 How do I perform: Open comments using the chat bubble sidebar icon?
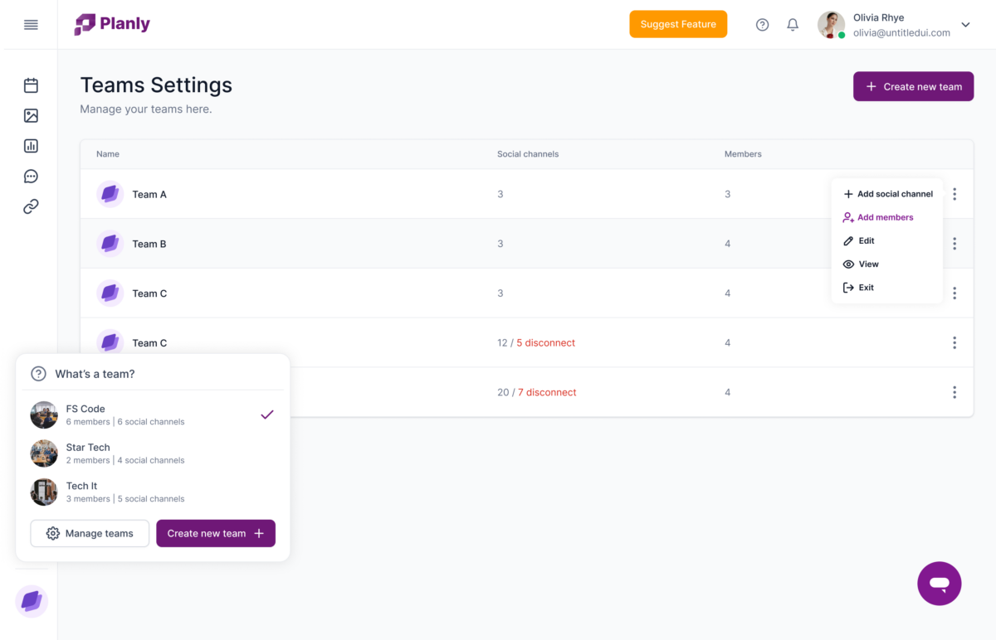click(x=31, y=176)
